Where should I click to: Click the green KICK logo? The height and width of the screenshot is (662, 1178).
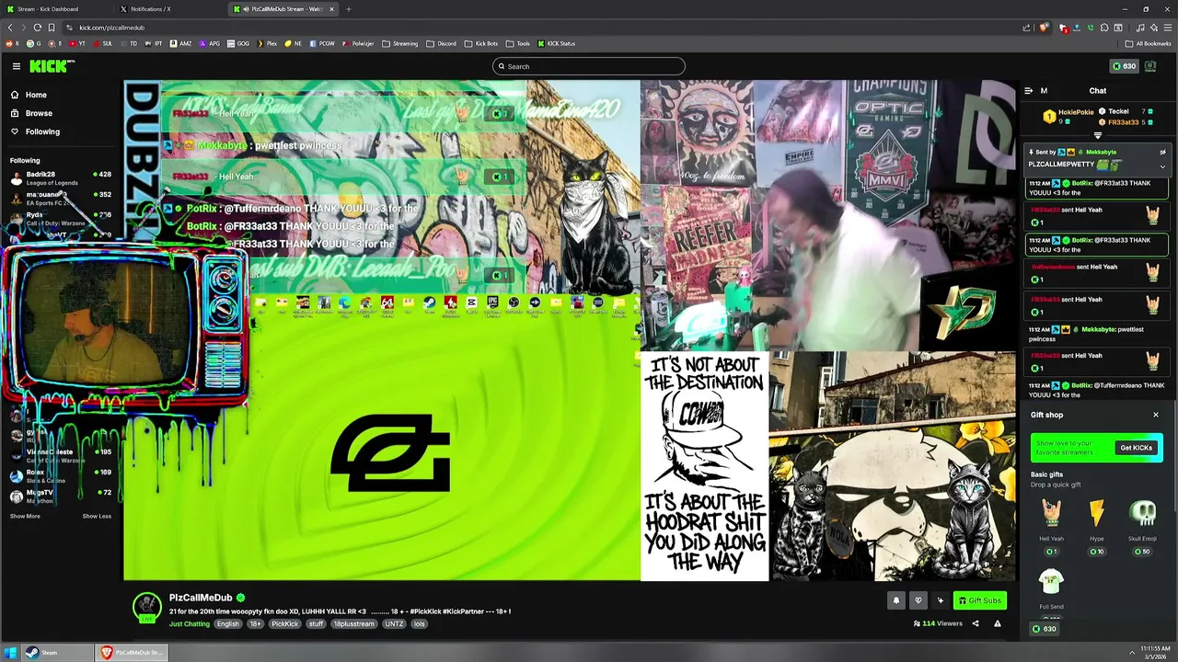point(51,66)
